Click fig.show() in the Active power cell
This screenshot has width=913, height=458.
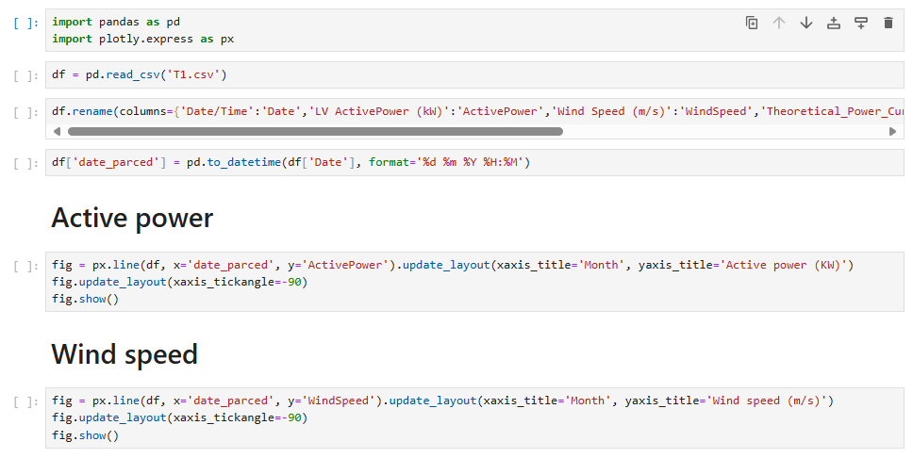click(x=85, y=299)
